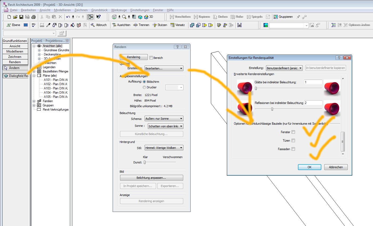Click the Gruppieren tool
Screen dimensions: 373x226
coord(283,17)
